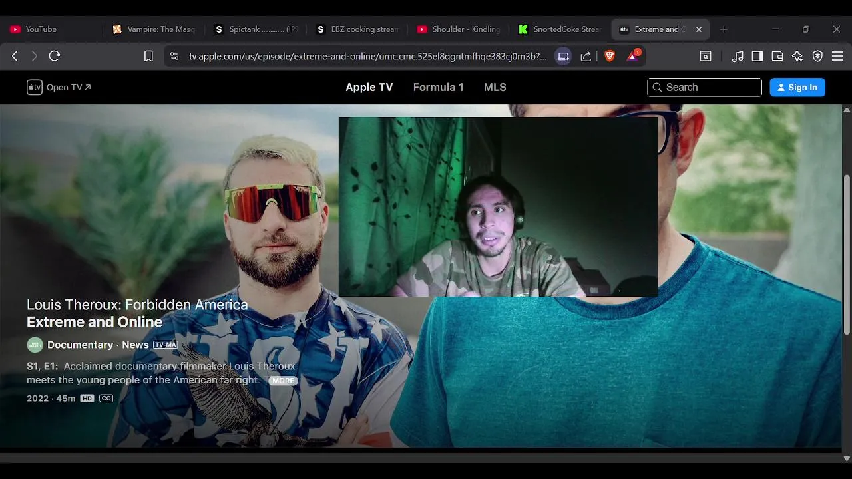This screenshot has height=479, width=852.
Task: Click the page vertical scrollbar thumb
Action: [847, 254]
